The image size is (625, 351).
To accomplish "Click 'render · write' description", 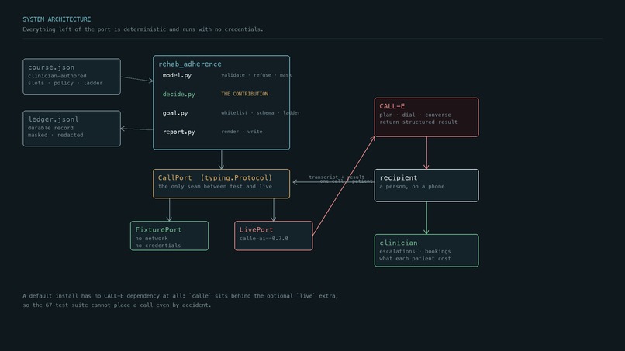I will [242, 132].
